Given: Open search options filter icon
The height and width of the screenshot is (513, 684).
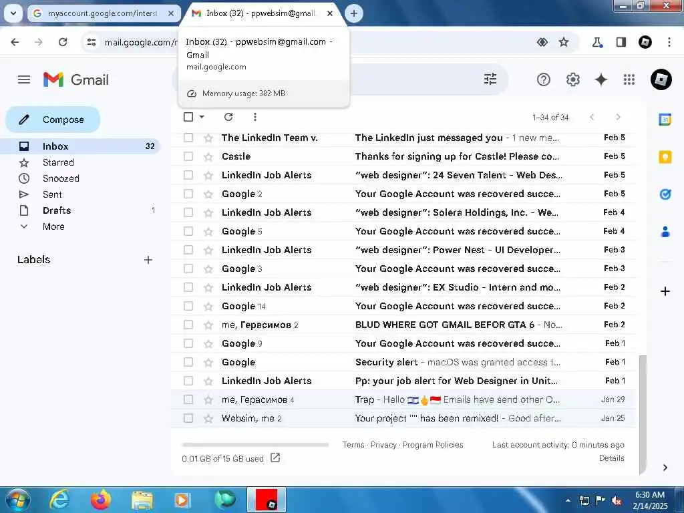Looking at the screenshot, I should (x=490, y=79).
